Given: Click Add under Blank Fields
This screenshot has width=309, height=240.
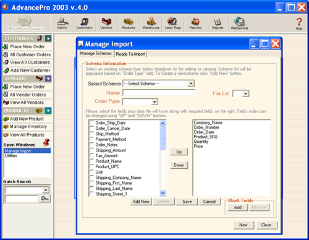Looking at the screenshot, I should click(x=238, y=207).
